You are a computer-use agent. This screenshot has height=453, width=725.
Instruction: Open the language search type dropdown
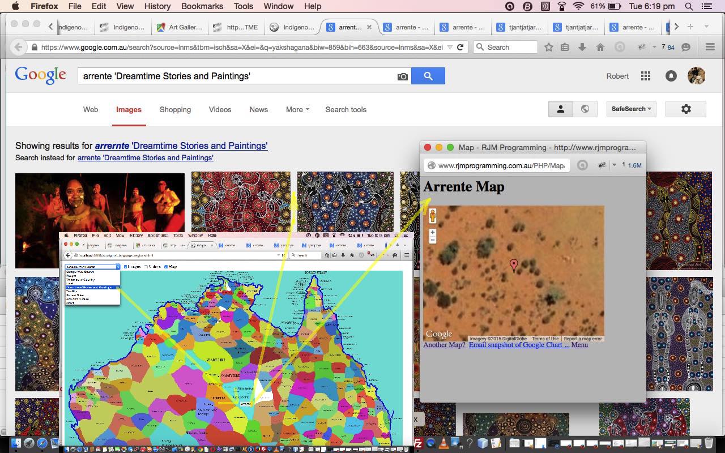[x=93, y=266]
